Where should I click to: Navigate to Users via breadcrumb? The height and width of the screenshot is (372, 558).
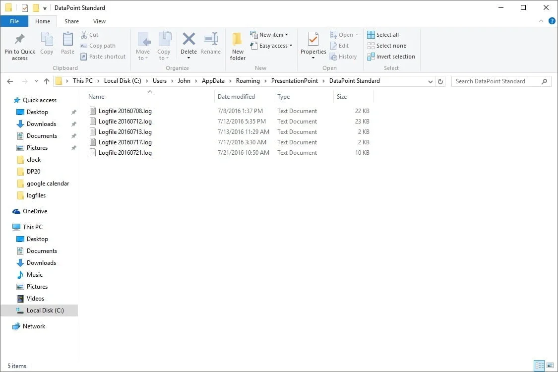[160, 80]
